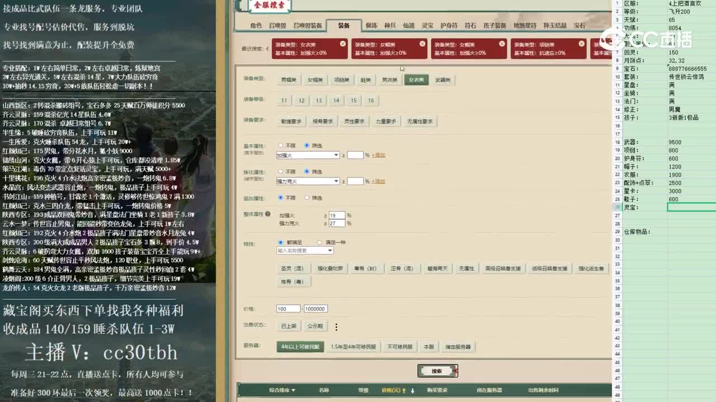This screenshot has height=402, width=716.
Task: Click the overall 强力克火 field showing 27
Action: click(x=337, y=223)
